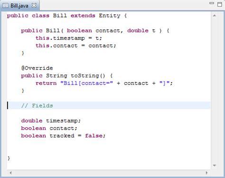This screenshot has width=225, height=178.
Task: Click the "Bill[contact=" string literal
Action: [x=87, y=83]
